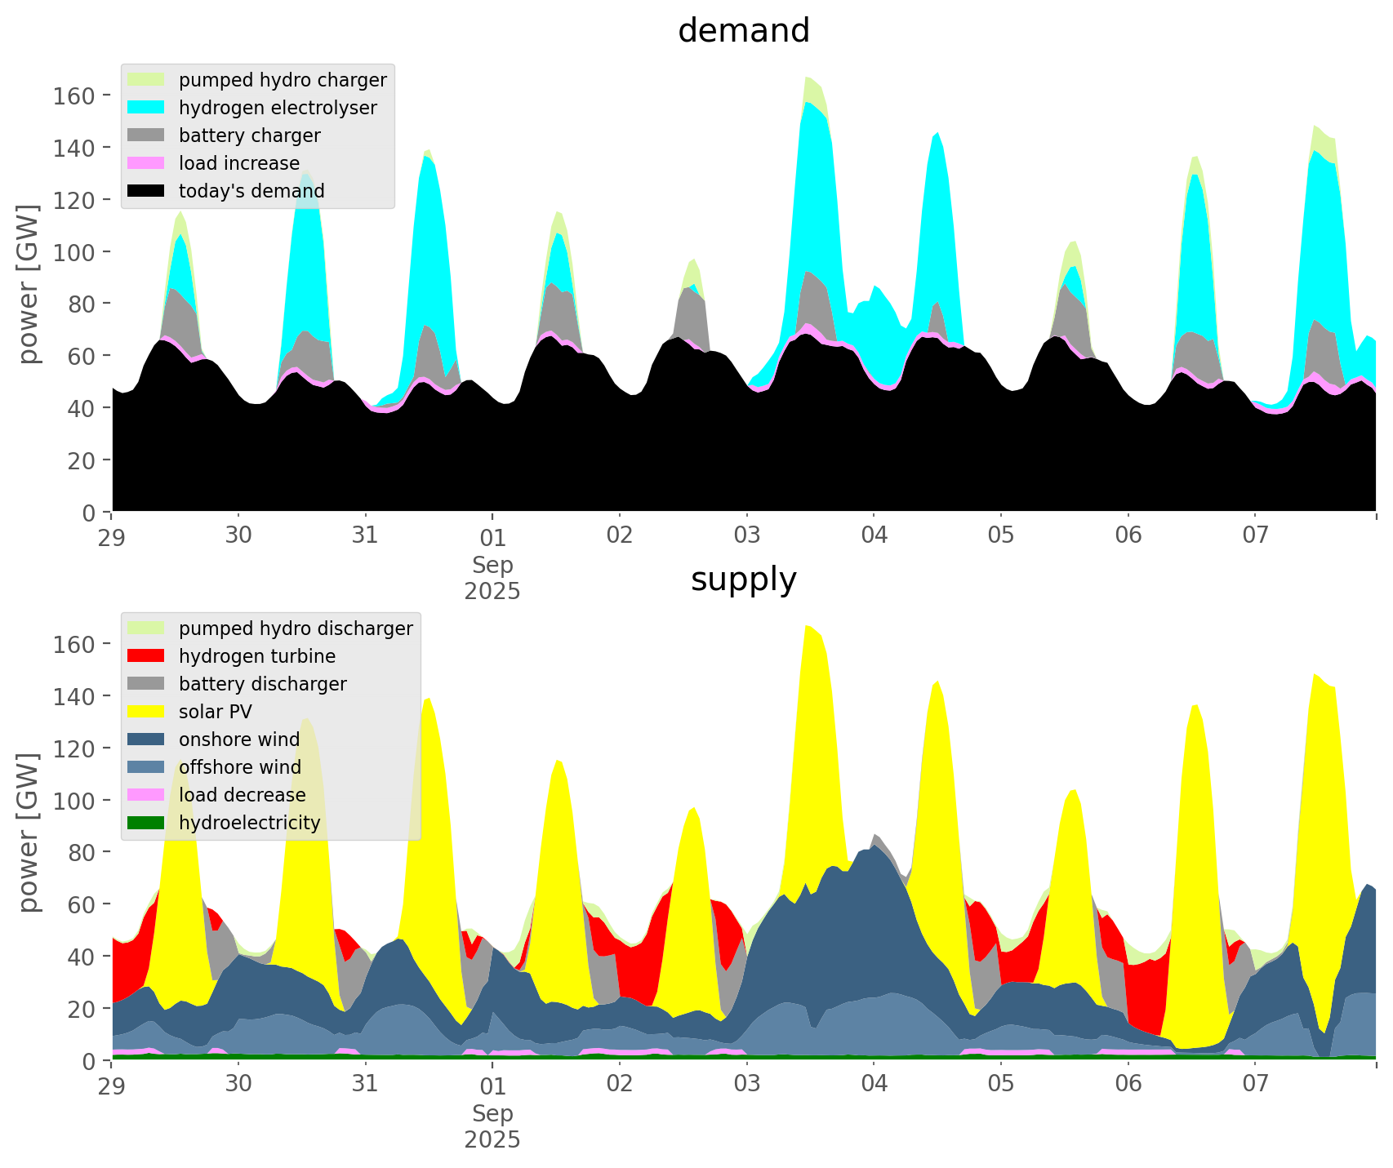Viewport: 1393px width, 1168px height.
Task: Click the "supply" chart title
Action: [743, 580]
